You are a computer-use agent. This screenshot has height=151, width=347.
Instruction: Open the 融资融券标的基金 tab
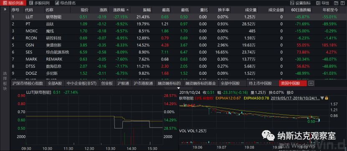(201, 83)
